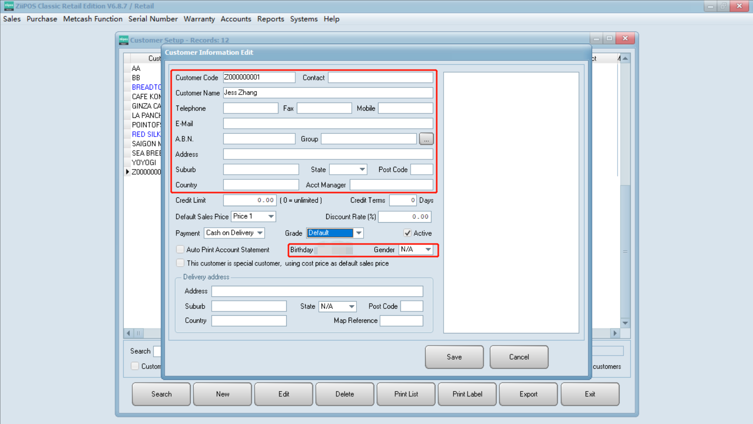Open the Payment dropdown showing Cash on Delivery
The height and width of the screenshot is (424, 753).
[x=260, y=233]
